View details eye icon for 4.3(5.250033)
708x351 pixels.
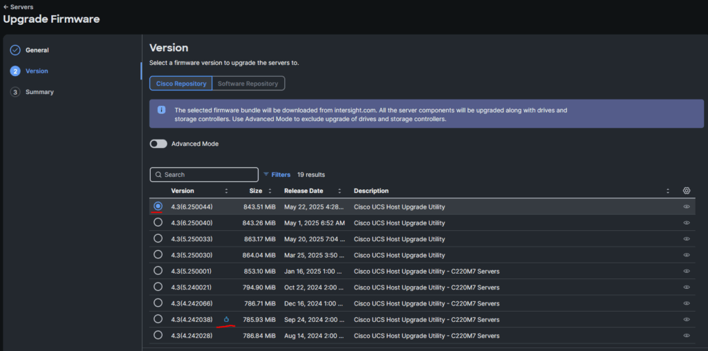coord(687,239)
